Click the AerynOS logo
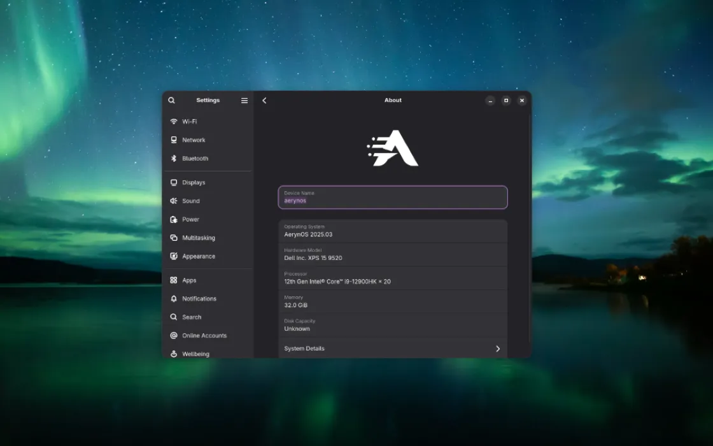Viewport: 713px width, 446px height. tap(393, 148)
